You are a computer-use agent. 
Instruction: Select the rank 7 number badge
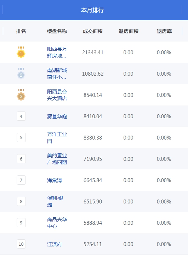[21, 180]
